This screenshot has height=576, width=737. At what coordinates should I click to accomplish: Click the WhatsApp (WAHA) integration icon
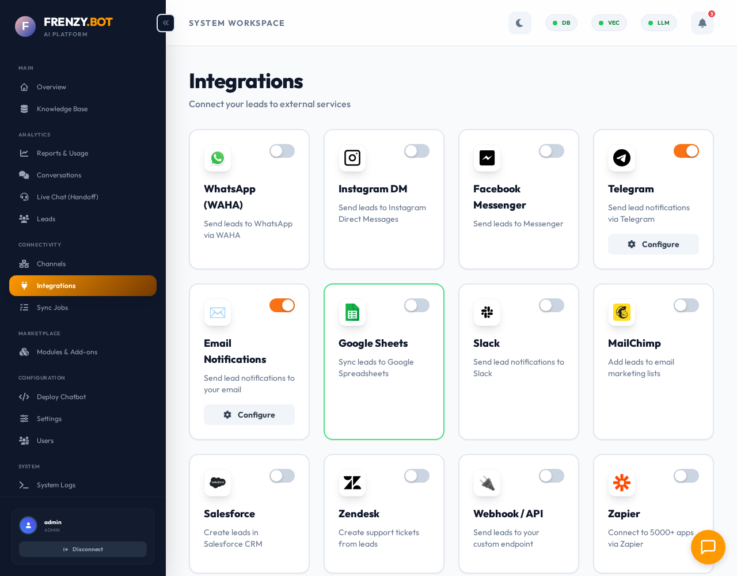tap(218, 158)
